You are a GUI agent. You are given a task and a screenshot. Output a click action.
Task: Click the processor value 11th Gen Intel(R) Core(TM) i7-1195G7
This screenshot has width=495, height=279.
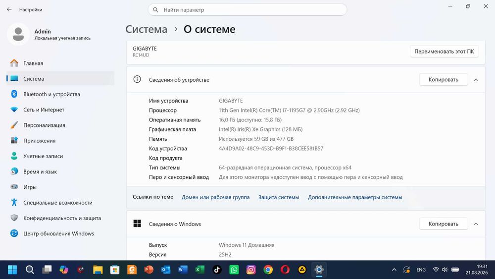click(289, 110)
